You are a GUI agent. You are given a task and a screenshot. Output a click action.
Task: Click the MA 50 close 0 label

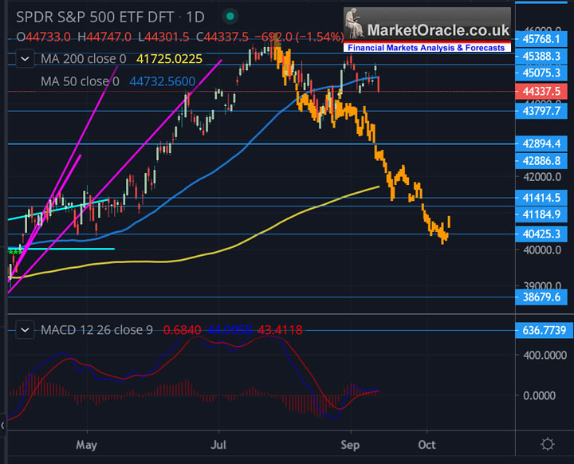coord(80,81)
